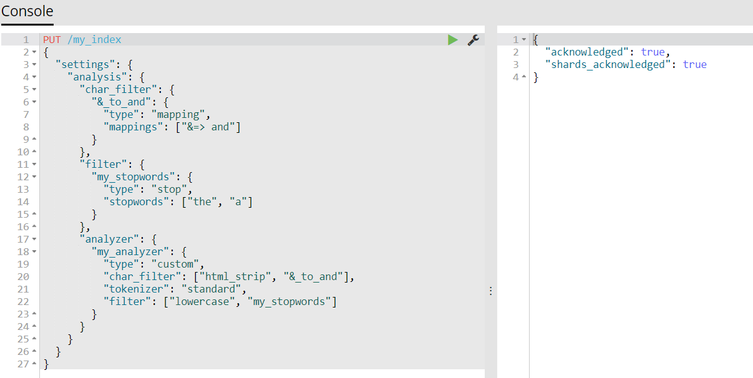Screen dimensions: 753x378
Task: Collapse the "char_filter" block fold arrow
Action: point(34,90)
